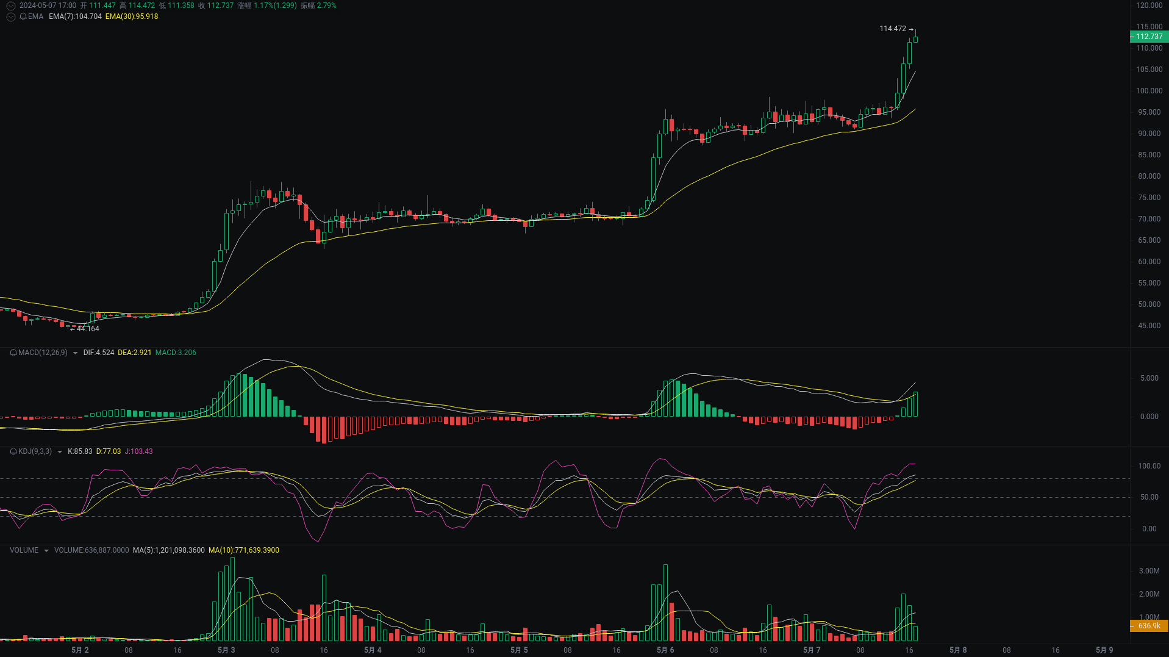Select the 5月6 date label on time axis
This screenshot has width=1169, height=657.
click(x=664, y=650)
